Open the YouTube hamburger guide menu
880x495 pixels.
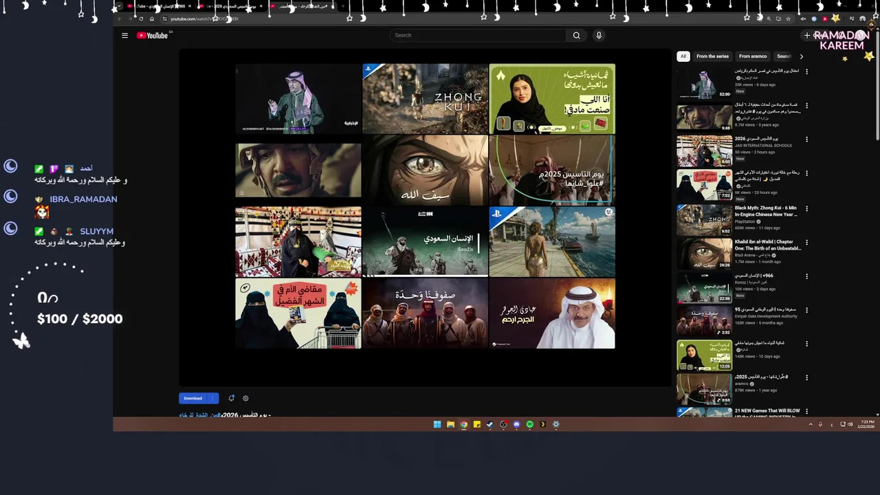[124, 36]
